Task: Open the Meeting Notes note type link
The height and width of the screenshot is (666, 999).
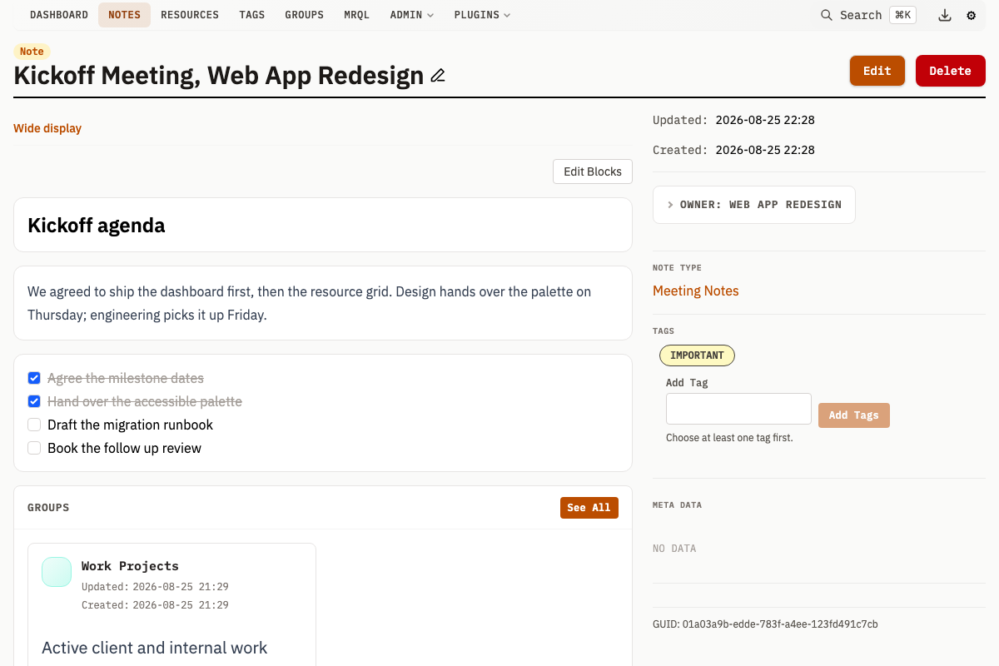Action: tap(696, 291)
